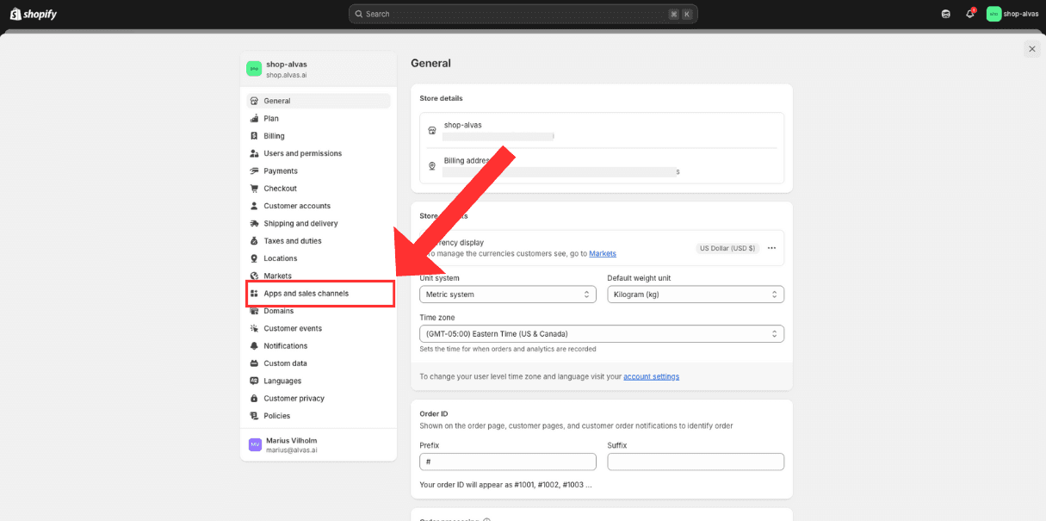Image resolution: width=1046 pixels, height=521 pixels.
Task: Open the three-dots menu beside US Dollar
Action: (x=771, y=248)
